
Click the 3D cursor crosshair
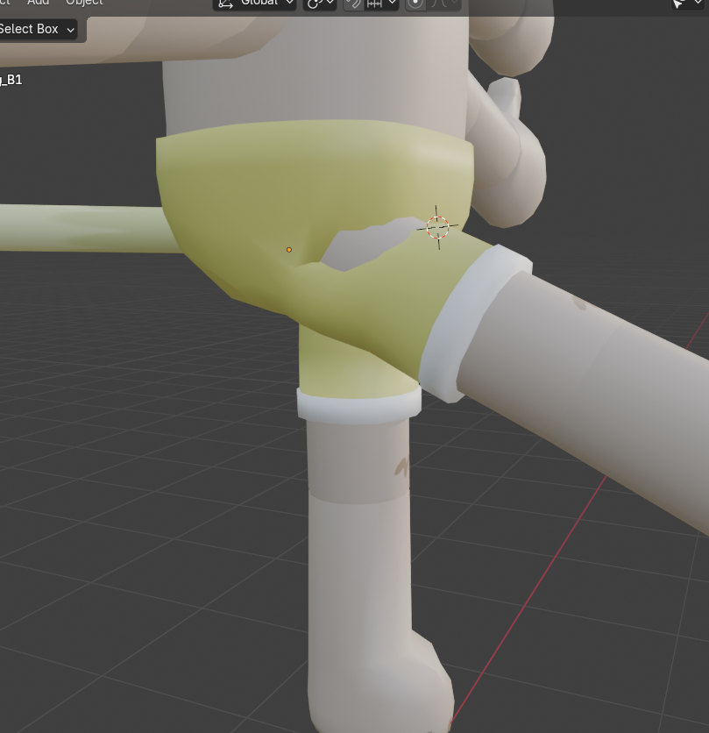tap(437, 227)
